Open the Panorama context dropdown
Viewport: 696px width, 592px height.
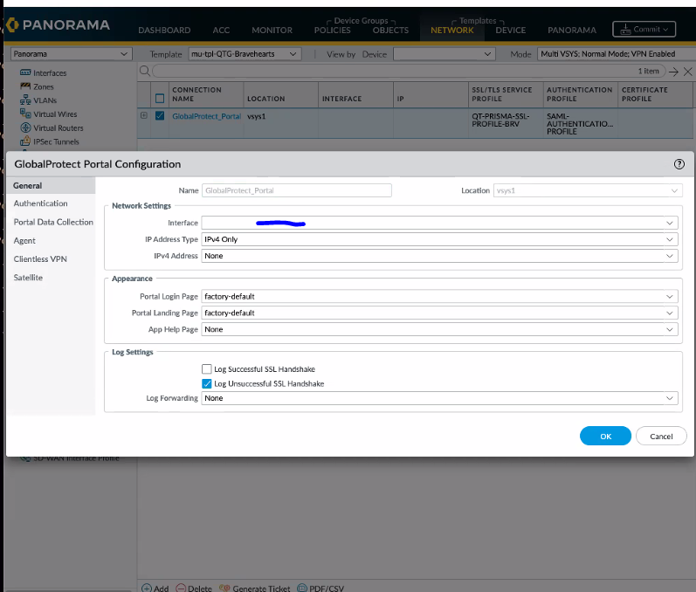[x=71, y=53]
